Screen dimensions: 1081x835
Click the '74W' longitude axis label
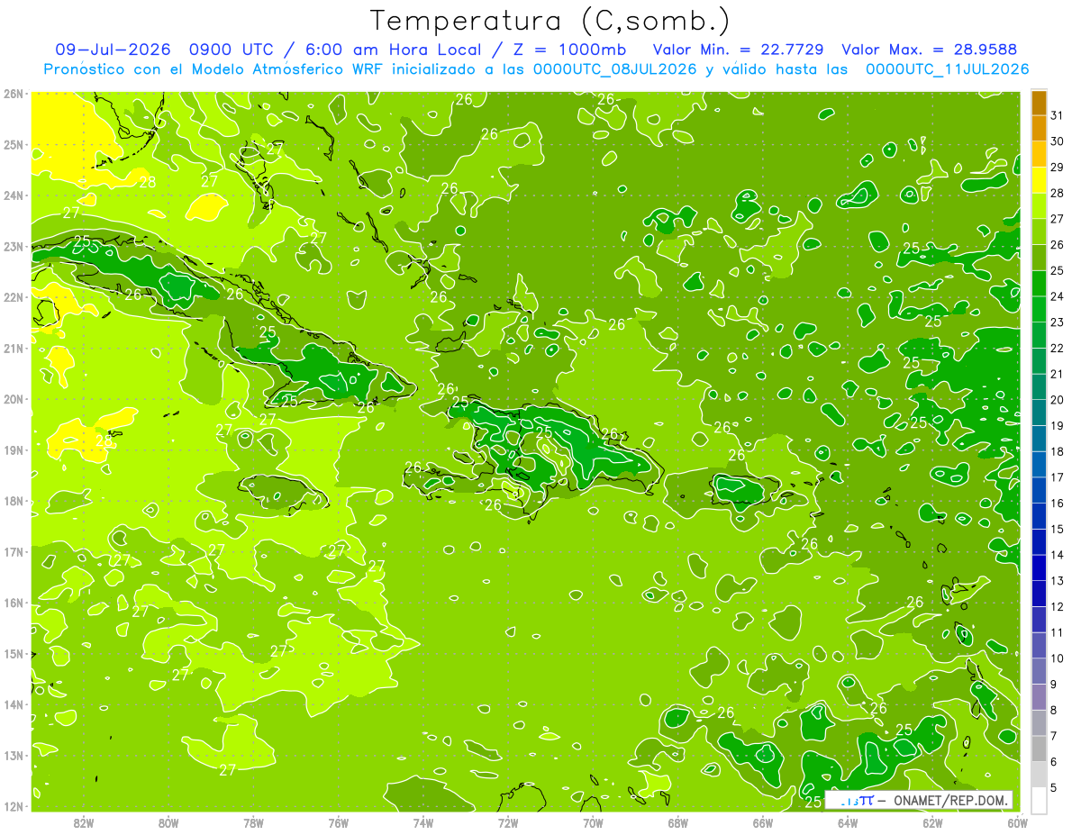(422, 822)
